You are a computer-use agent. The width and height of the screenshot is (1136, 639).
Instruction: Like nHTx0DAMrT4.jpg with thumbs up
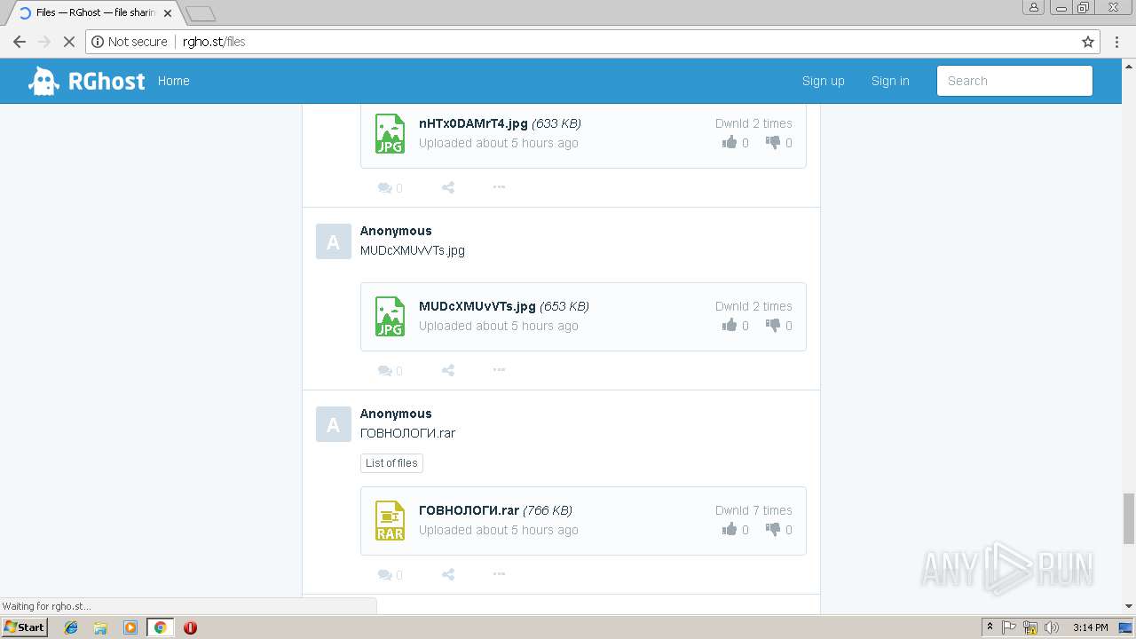point(730,142)
